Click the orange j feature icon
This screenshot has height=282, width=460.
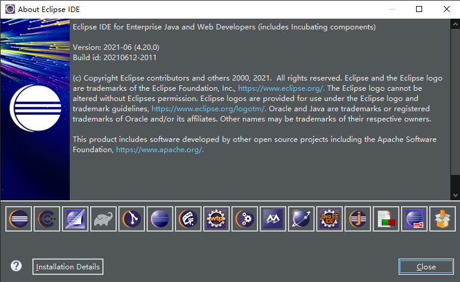pos(358,219)
